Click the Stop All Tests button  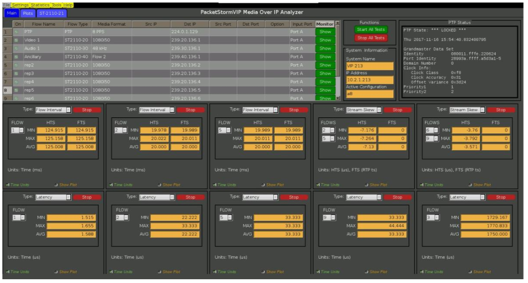[x=371, y=38]
